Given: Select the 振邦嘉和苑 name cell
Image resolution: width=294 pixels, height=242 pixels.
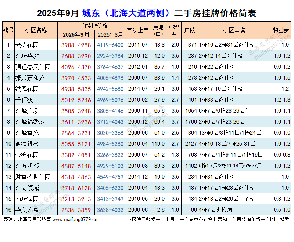Looking at the screenshot, I should 36,78.
